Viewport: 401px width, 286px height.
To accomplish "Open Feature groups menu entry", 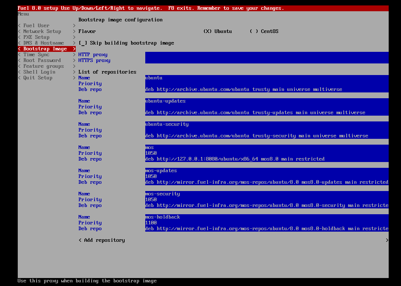I will point(46,66).
